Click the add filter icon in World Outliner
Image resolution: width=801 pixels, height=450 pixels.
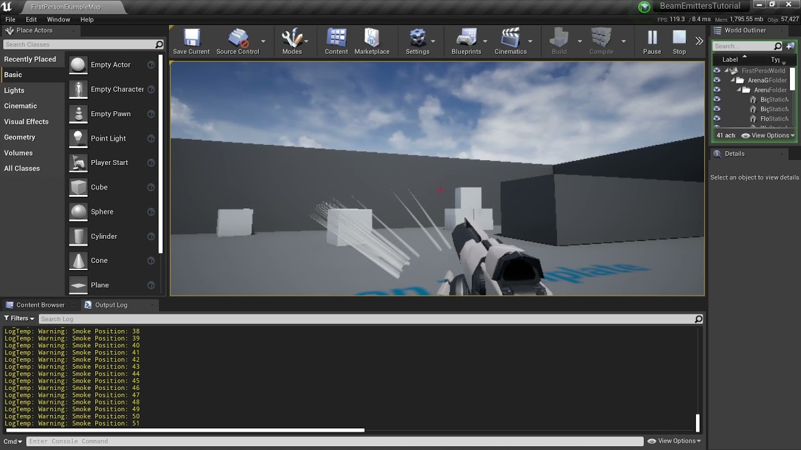pos(790,46)
